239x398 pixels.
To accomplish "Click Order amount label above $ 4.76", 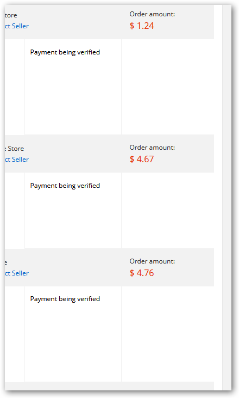I will click(x=152, y=261).
